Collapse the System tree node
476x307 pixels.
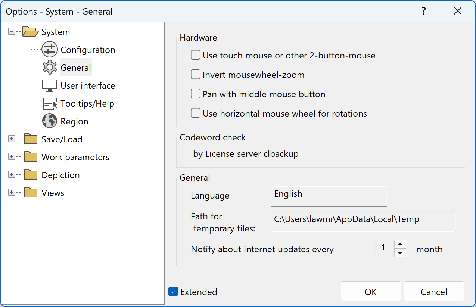click(x=12, y=32)
